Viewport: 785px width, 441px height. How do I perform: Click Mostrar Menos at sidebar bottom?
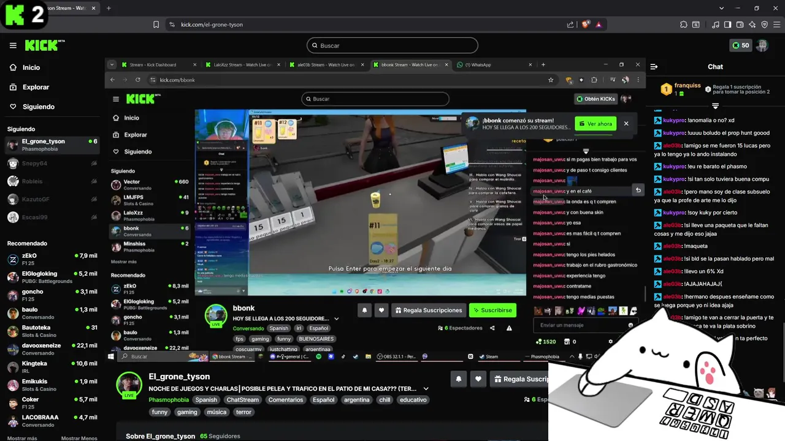point(79,438)
